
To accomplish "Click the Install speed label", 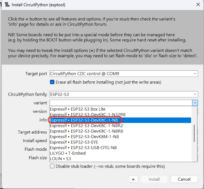I will tap(35, 141).
